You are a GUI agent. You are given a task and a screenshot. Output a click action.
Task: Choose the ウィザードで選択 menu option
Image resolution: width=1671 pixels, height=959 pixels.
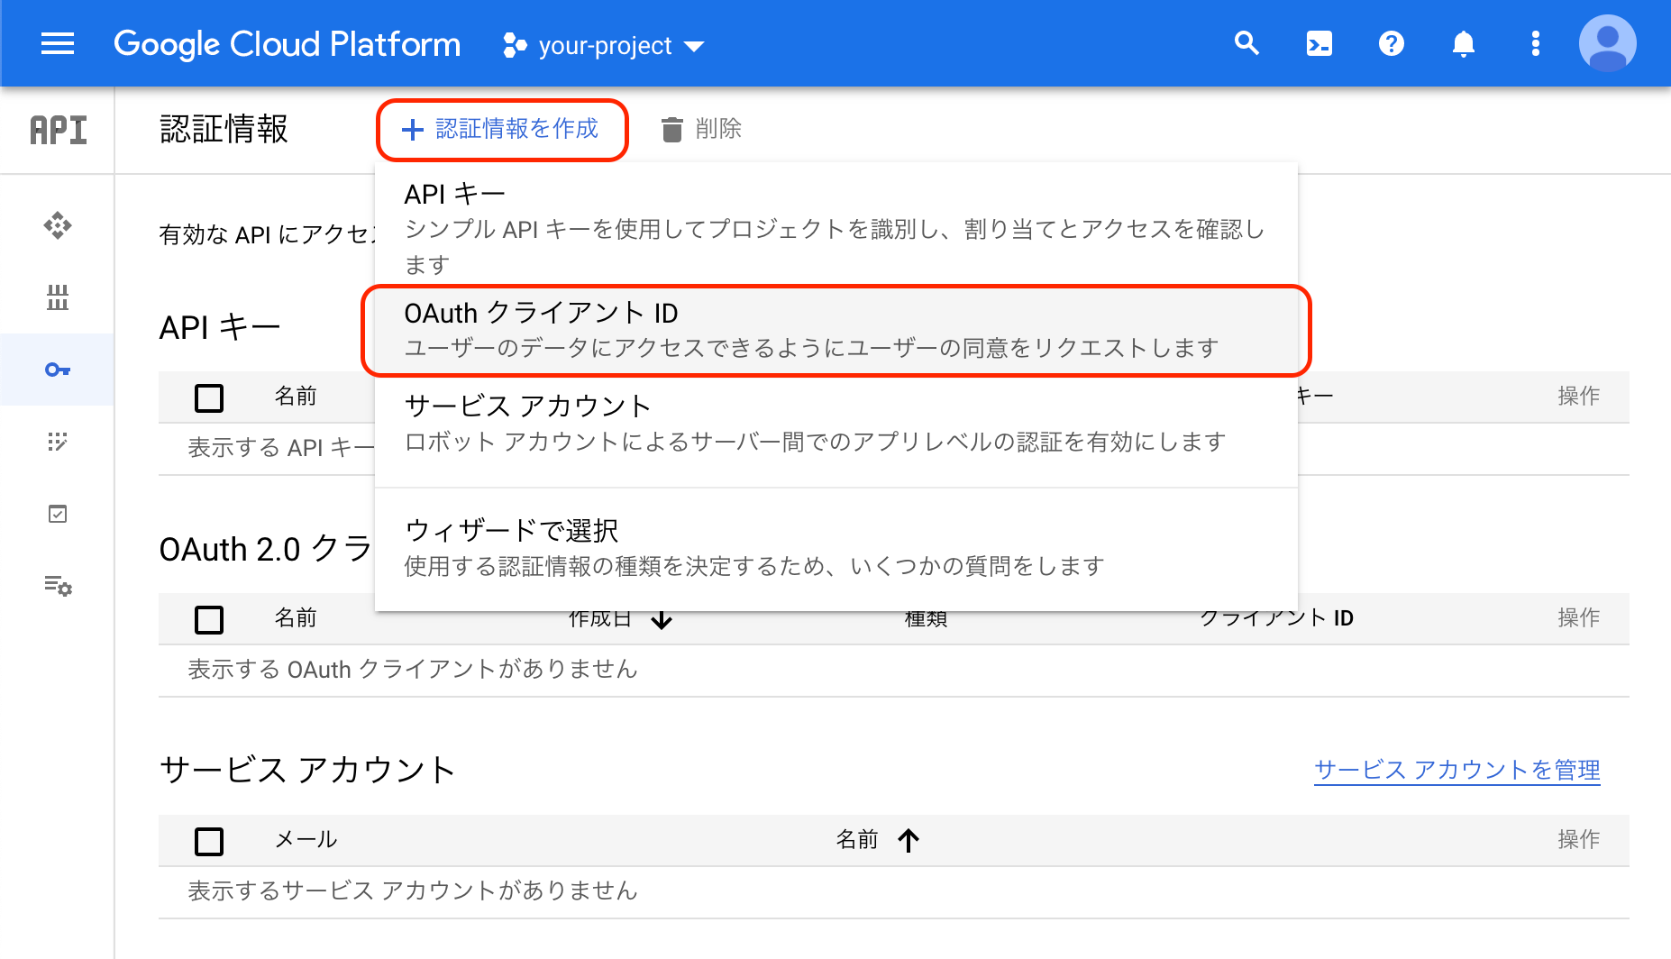tap(836, 548)
